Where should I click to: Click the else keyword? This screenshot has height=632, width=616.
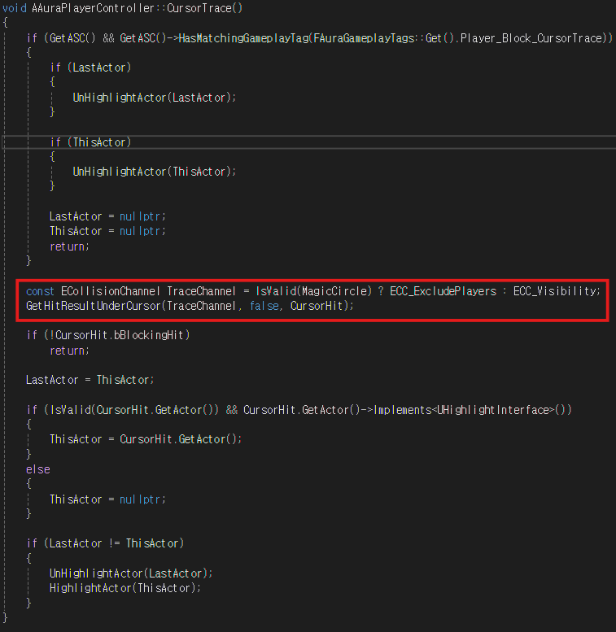click(x=38, y=469)
